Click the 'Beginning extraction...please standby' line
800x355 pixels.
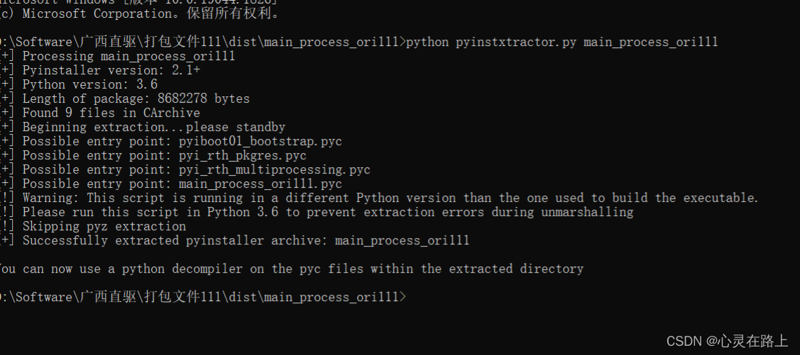tap(153, 127)
